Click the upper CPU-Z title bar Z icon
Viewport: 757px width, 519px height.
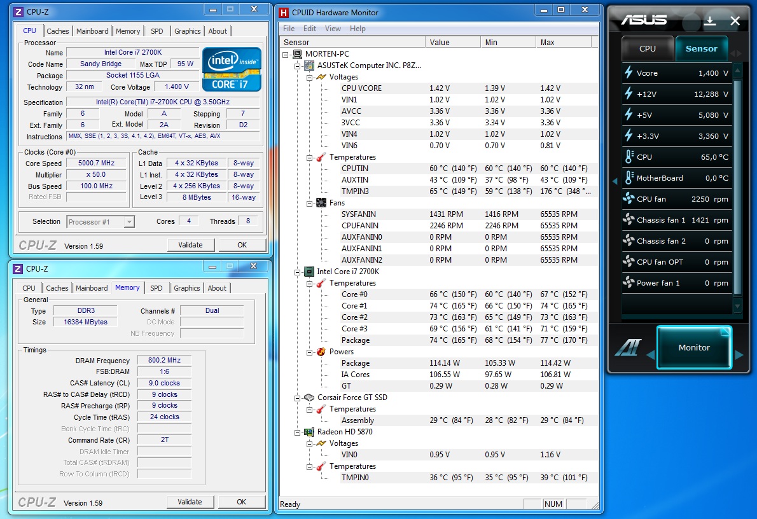[x=18, y=12]
